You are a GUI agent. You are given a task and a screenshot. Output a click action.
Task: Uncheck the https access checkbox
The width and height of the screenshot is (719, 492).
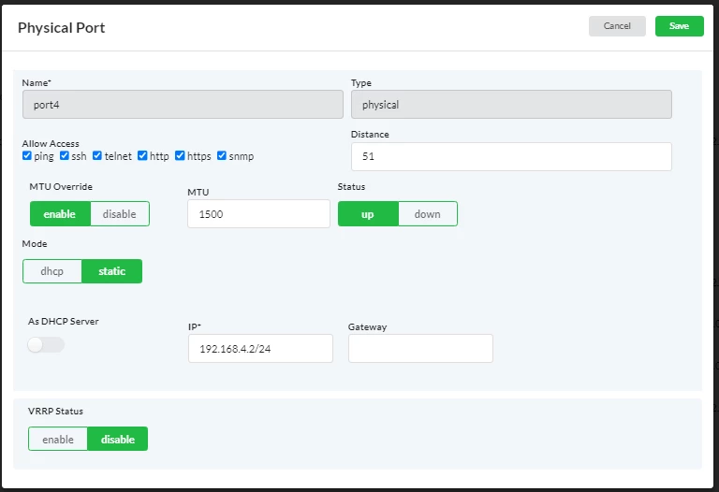pyautogui.click(x=180, y=156)
